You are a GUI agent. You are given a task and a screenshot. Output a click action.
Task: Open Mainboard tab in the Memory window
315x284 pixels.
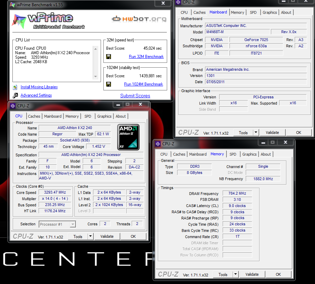tap(198, 154)
